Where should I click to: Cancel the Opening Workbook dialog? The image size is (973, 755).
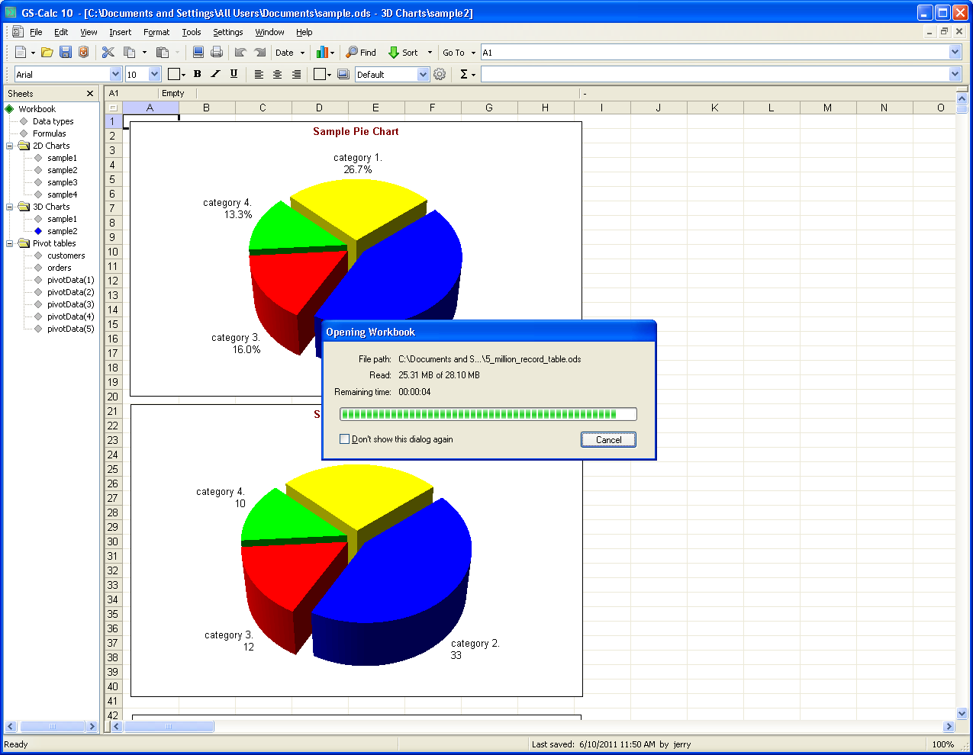pos(608,440)
